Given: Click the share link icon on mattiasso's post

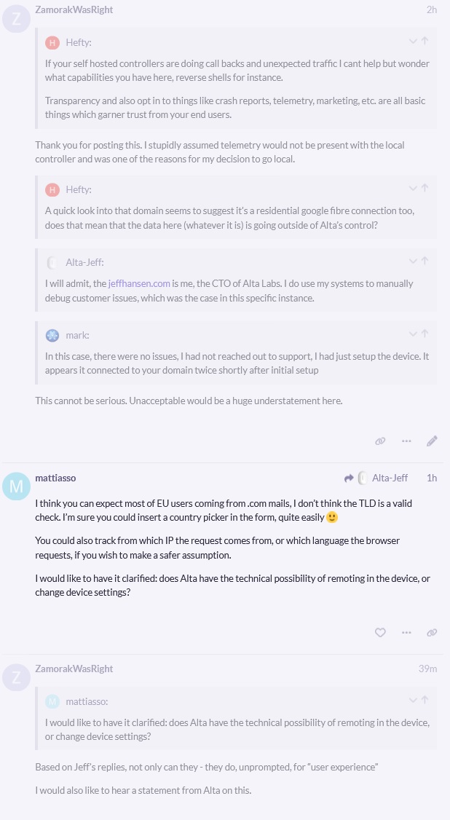Looking at the screenshot, I should click(x=432, y=633).
